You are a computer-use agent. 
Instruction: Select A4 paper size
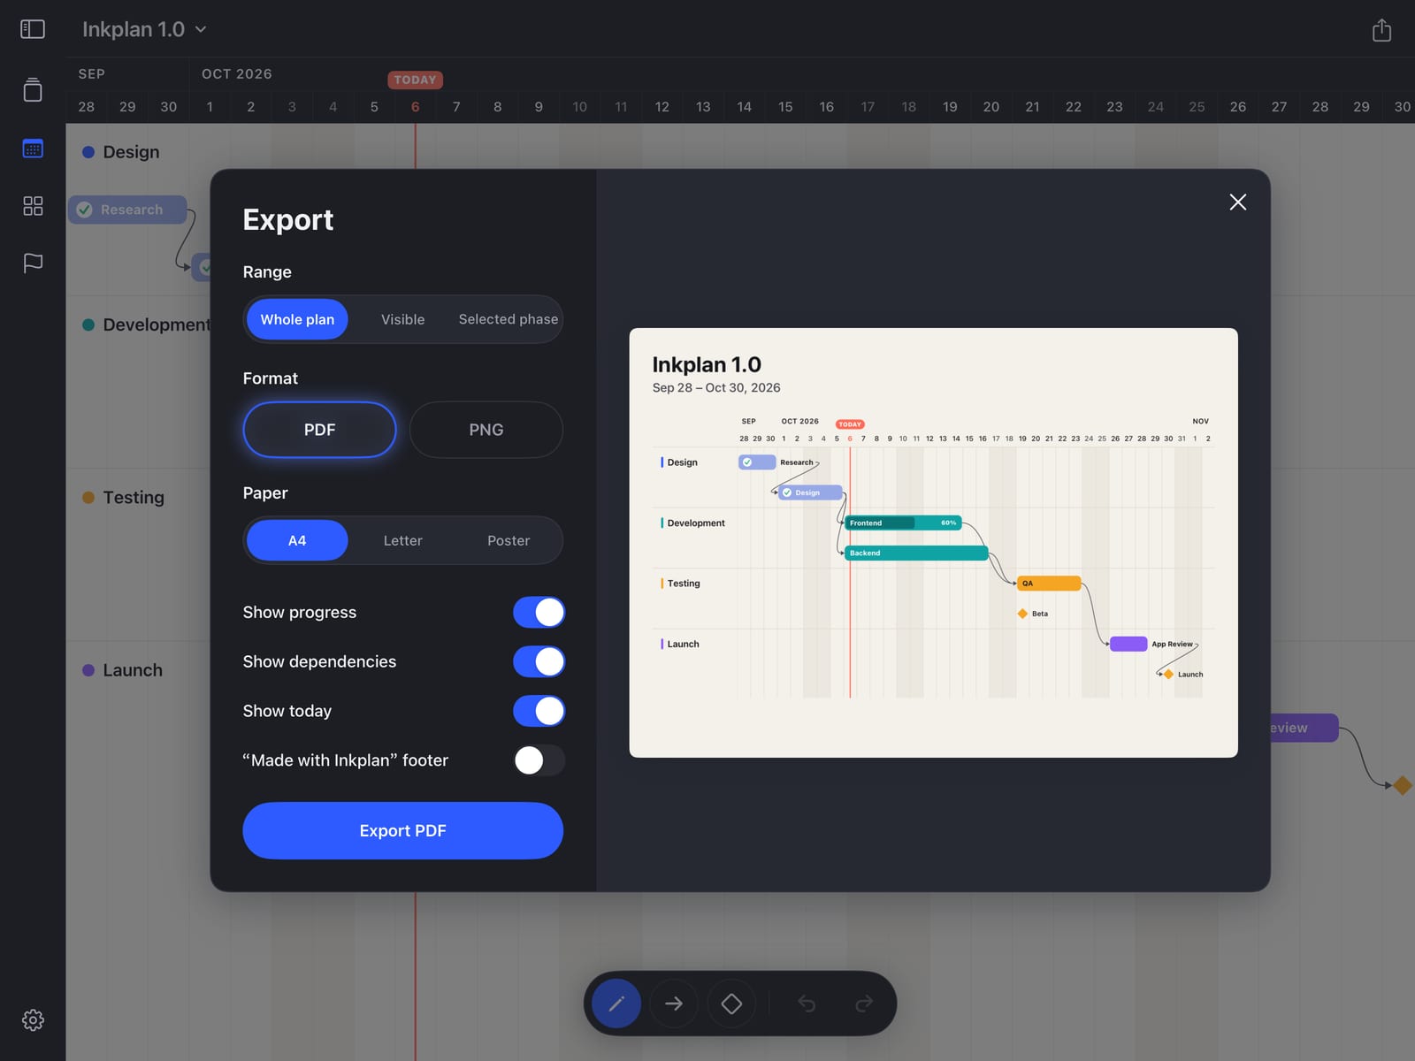(297, 540)
